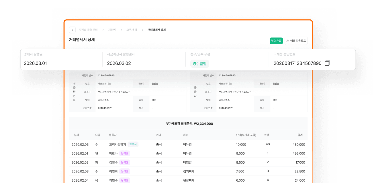The height and width of the screenshot is (183, 376).
Task: Click the 단가(부가세 포함) column header
Action: tap(246, 135)
